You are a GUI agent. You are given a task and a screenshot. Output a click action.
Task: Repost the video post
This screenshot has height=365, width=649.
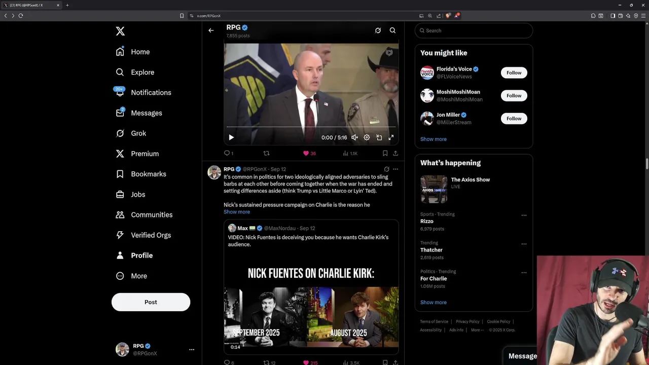(x=266, y=153)
